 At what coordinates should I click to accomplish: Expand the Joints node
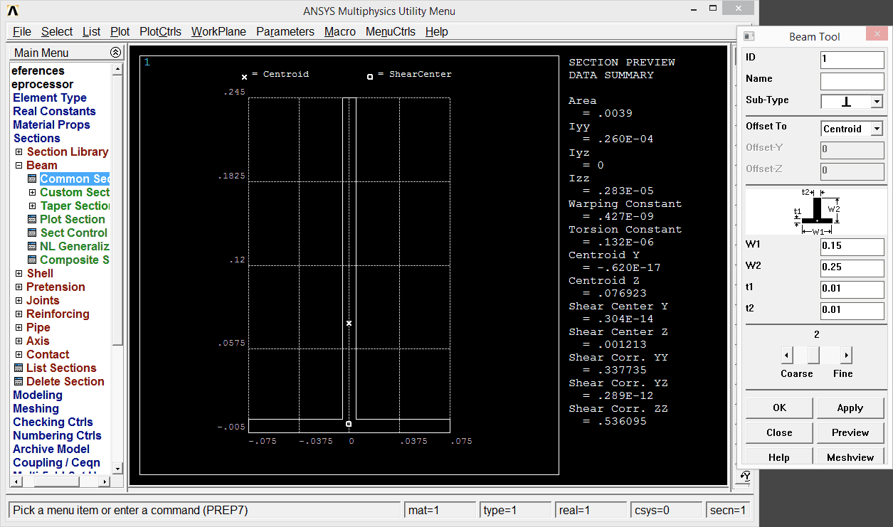(x=19, y=301)
